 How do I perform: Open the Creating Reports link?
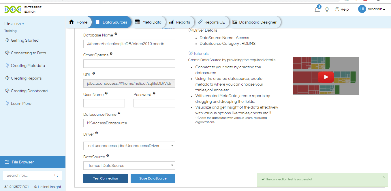26,78
